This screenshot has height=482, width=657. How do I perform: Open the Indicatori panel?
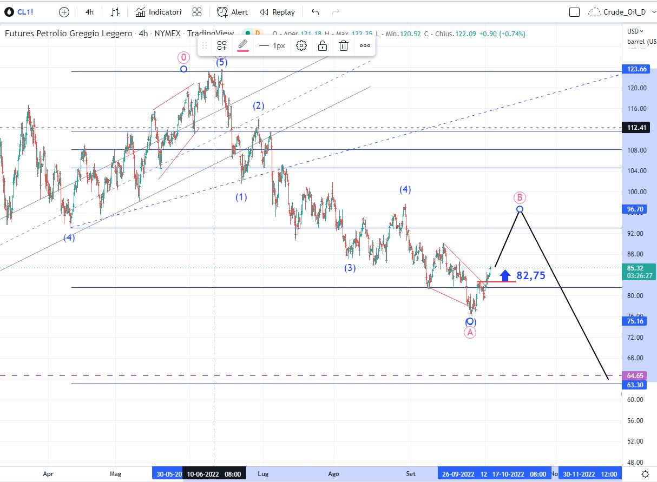coord(159,12)
